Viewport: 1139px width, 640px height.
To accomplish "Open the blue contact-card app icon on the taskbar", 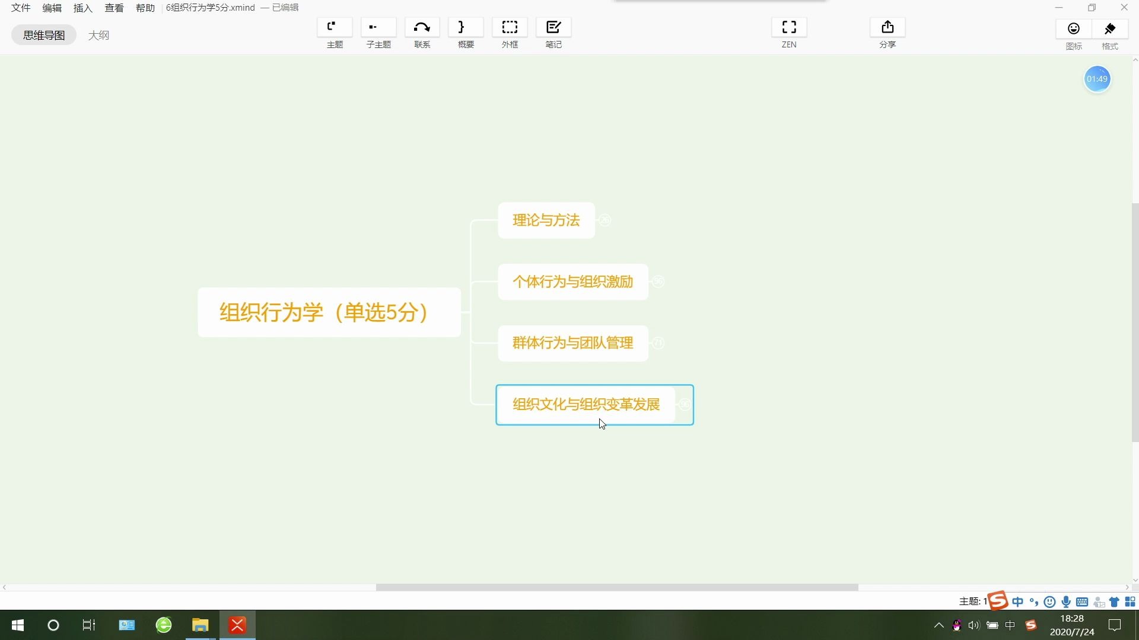I will 127,625.
